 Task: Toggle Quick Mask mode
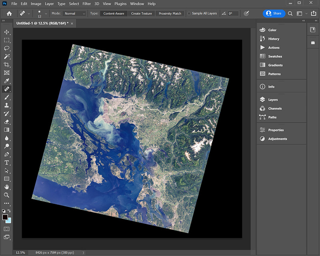(6, 229)
